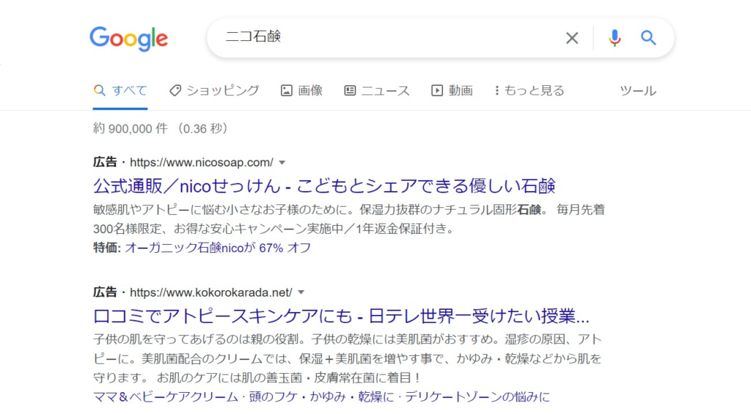Click the three-dot icon beside もっと見る
This screenshot has width=751, height=414.
click(497, 90)
